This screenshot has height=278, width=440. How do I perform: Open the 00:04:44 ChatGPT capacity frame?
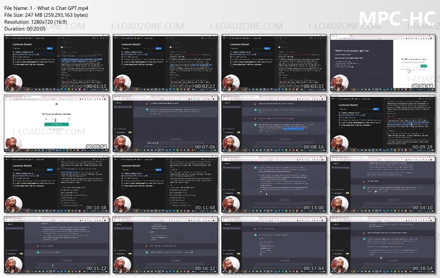click(383, 63)
